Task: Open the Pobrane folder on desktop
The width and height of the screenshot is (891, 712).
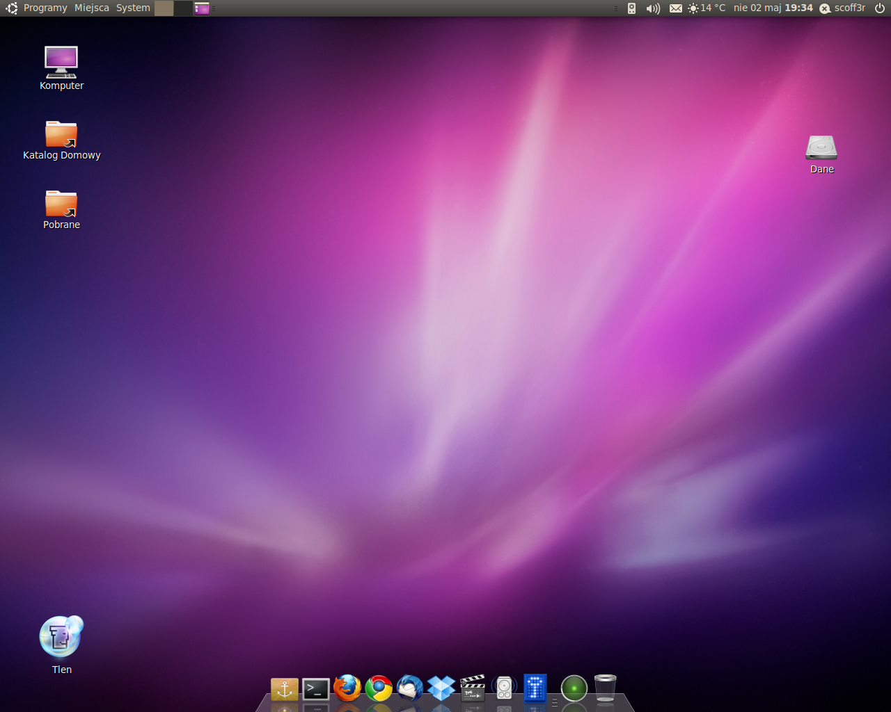Action: coord(61,210)
